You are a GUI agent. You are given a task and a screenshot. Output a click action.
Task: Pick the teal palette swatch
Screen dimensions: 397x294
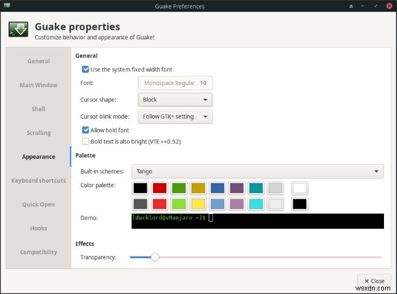256,188
